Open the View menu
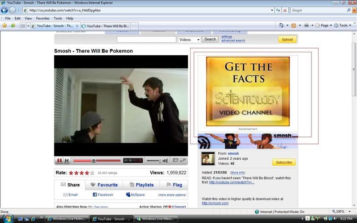Viewport: 357px width, 223px height. point(28,18)
